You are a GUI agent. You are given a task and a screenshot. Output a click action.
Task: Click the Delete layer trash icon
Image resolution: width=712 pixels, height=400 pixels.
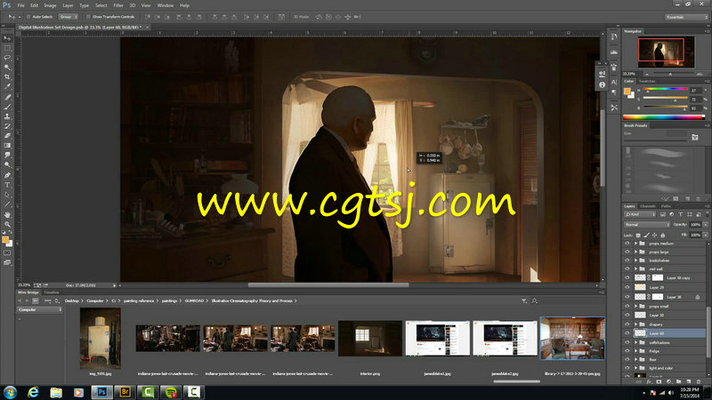(699, 382)
